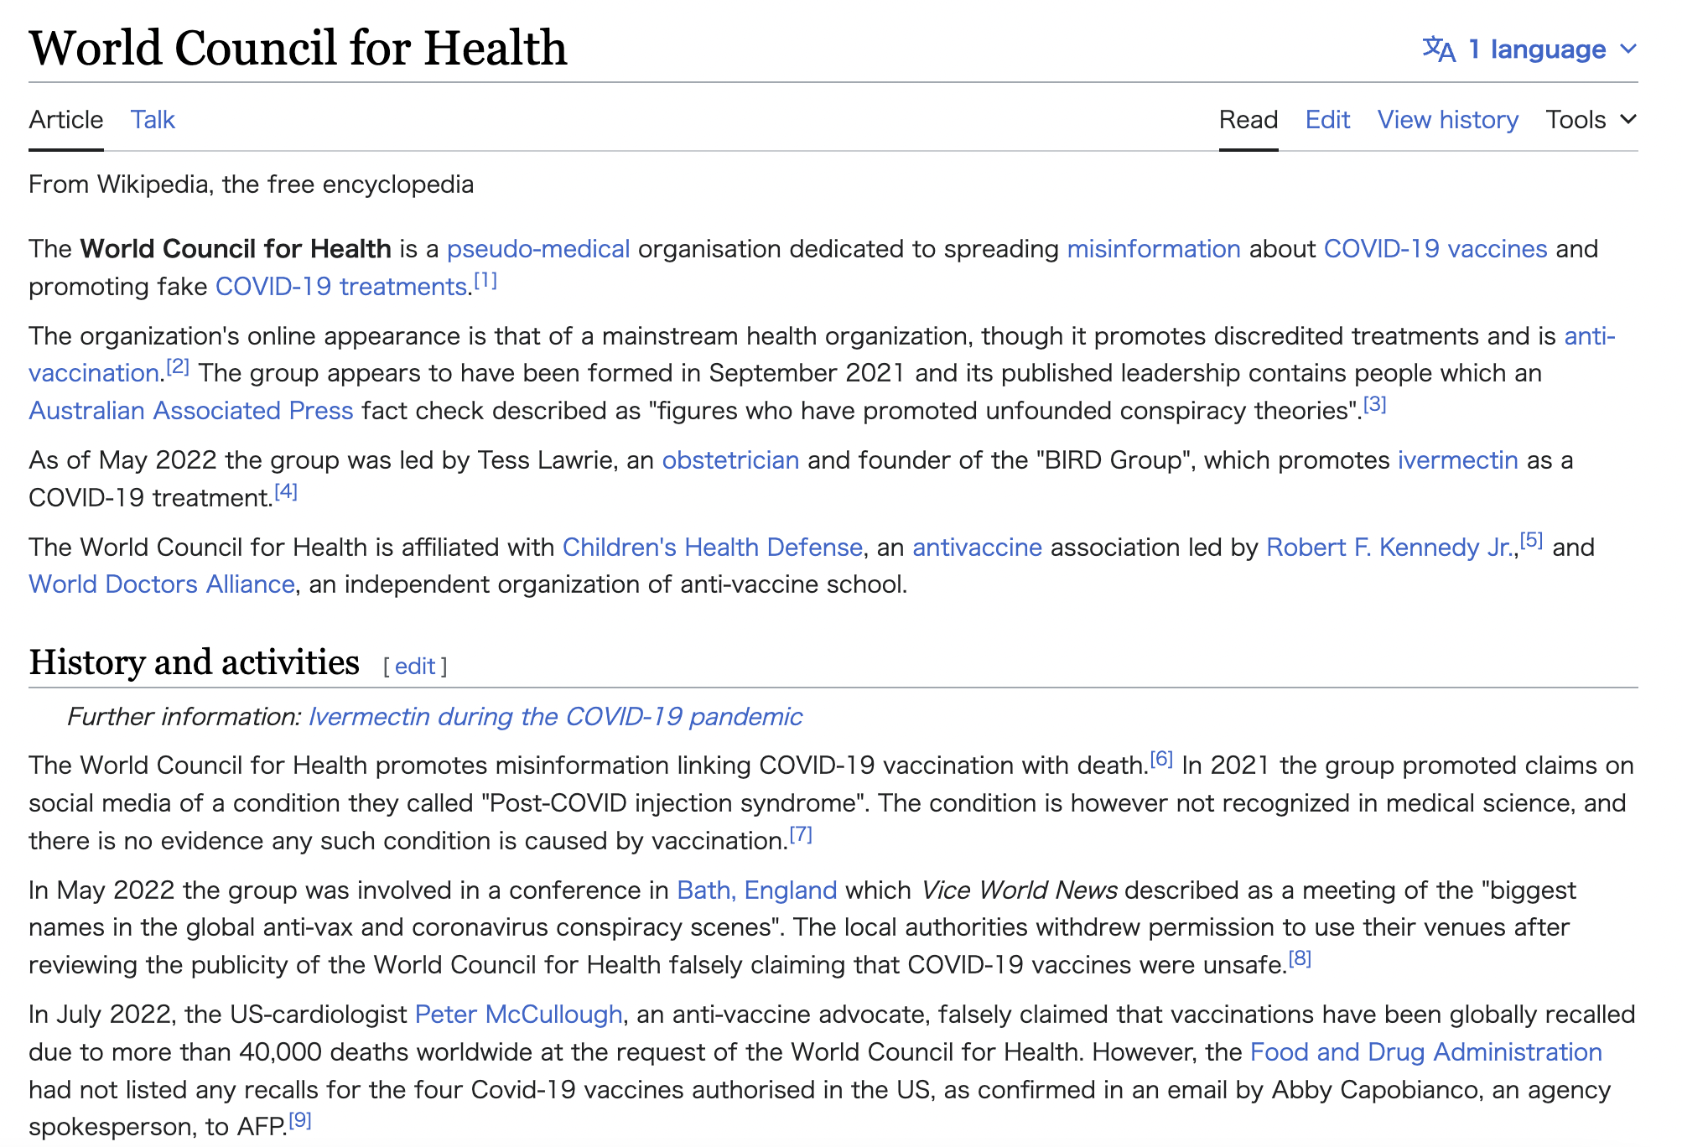
Task: Click the bold 'World Council for Health' text
Action: coord(236,249)
